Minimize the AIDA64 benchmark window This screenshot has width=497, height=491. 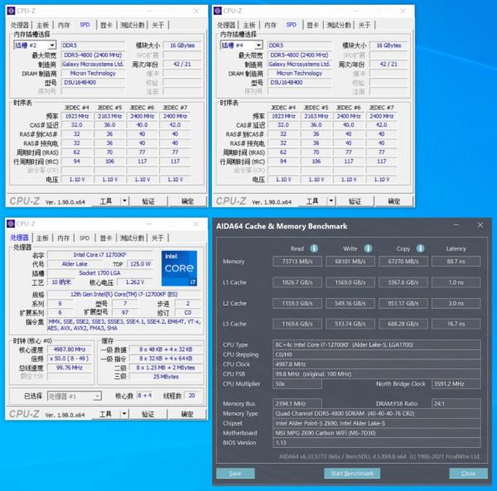[456, 225]
